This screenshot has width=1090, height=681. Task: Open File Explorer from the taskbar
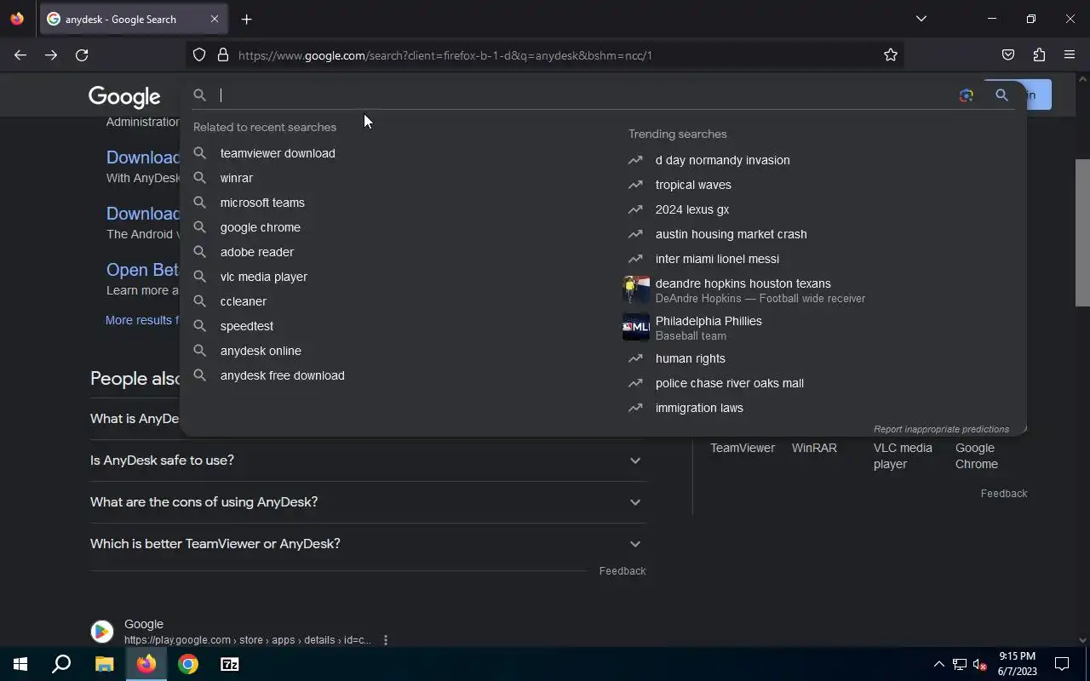pos(104,664)
